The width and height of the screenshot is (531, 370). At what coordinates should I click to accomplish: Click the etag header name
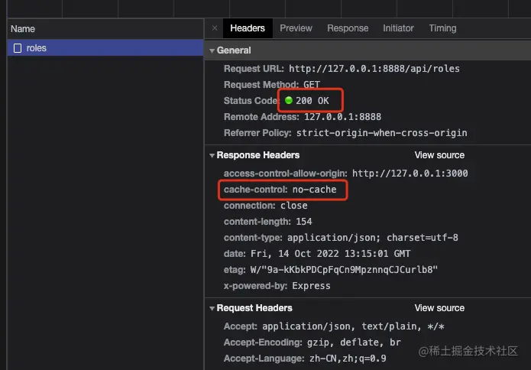coord(235,270)
